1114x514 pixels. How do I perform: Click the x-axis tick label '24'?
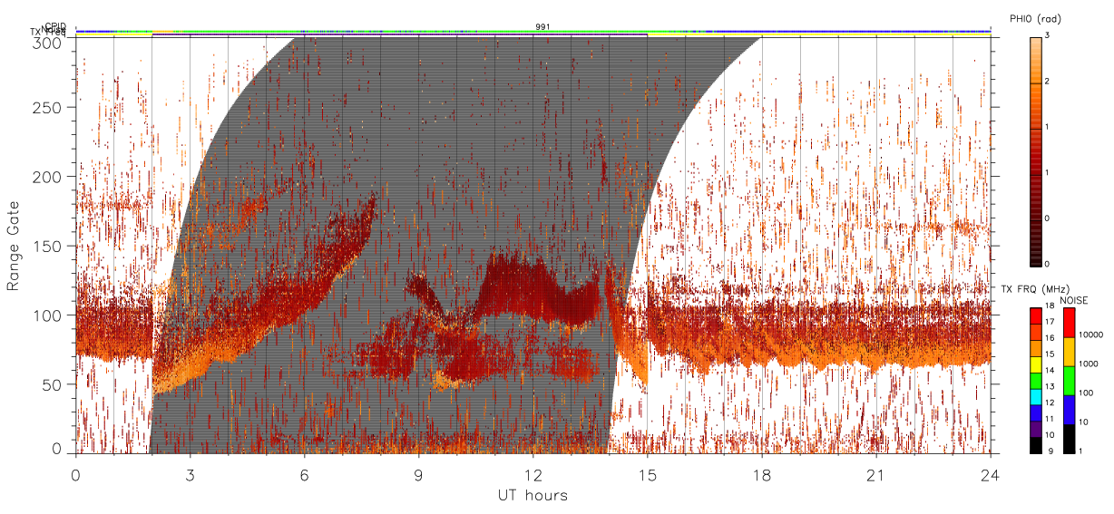point(991,475)
